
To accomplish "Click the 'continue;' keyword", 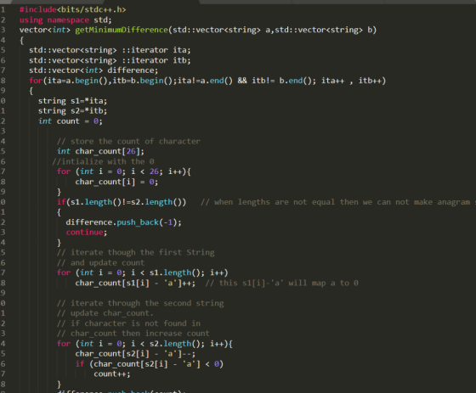I will pyautogui.click(x=87, y=233).
